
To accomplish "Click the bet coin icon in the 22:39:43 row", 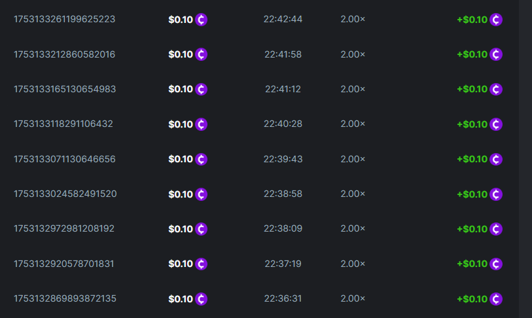I will (x=202, y=159).
